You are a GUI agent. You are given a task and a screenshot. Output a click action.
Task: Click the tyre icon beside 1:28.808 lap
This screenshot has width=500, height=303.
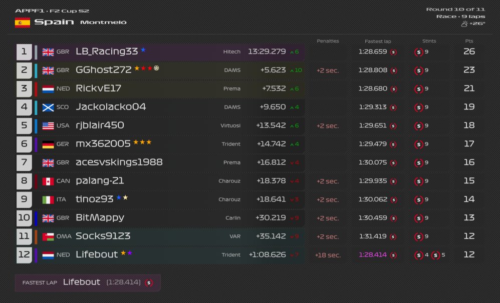394,70
